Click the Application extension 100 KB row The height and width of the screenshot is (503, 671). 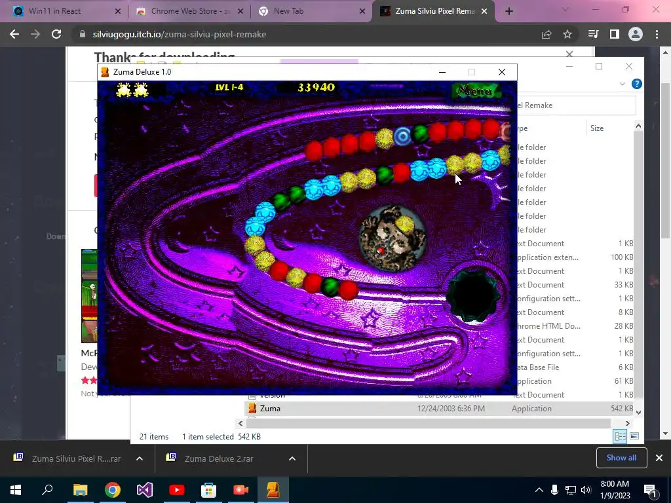pyautogui.click(x=574, y=257)
